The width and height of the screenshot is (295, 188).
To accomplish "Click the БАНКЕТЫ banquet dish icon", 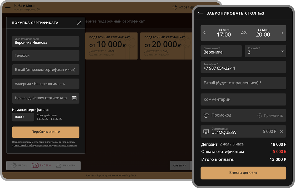I will pos(58,165).
